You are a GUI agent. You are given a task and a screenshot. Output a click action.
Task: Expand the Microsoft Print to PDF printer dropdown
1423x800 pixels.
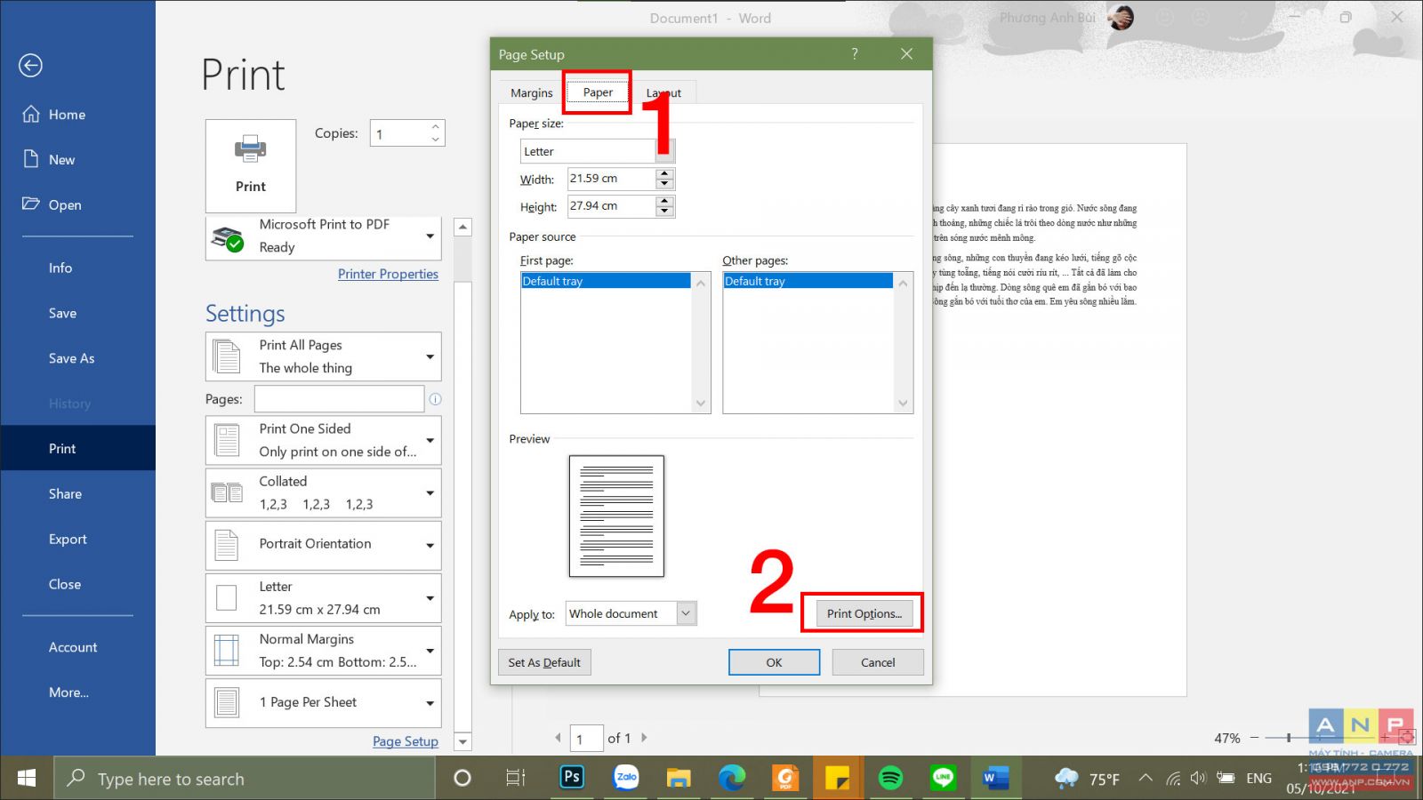tap(430, 236)
